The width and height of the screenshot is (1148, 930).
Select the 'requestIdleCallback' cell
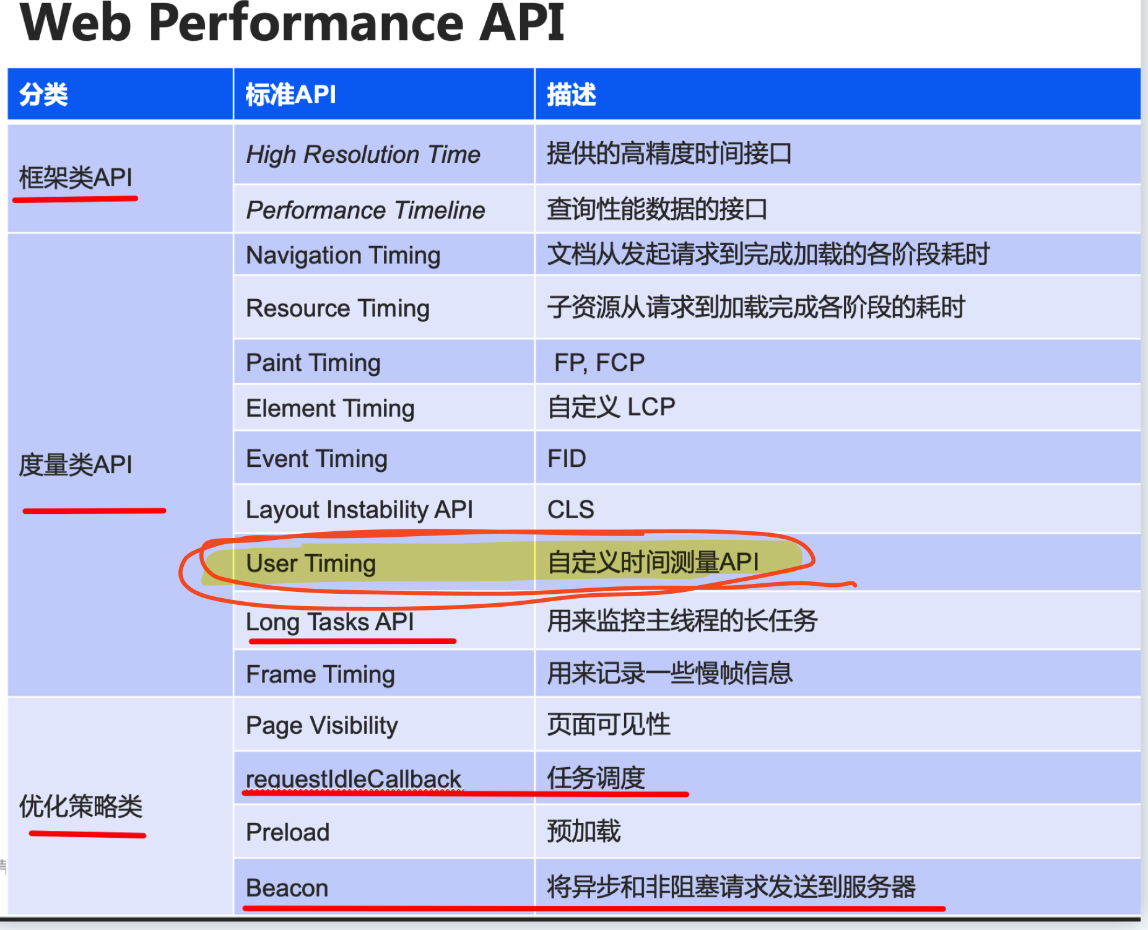pos(384,778)
